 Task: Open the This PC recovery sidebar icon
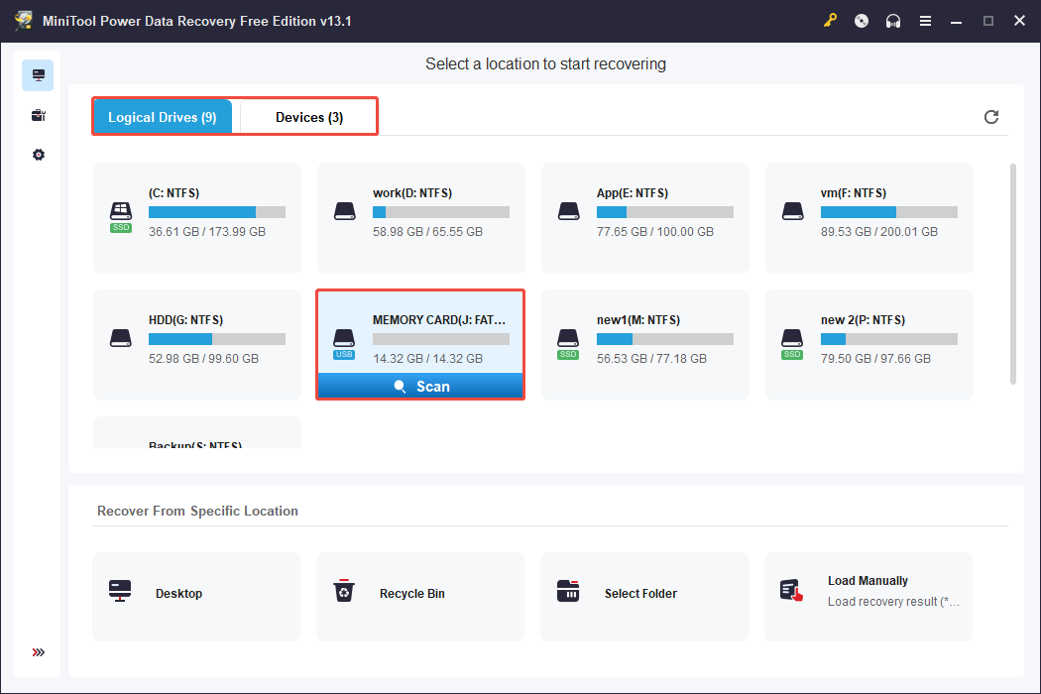38,75
